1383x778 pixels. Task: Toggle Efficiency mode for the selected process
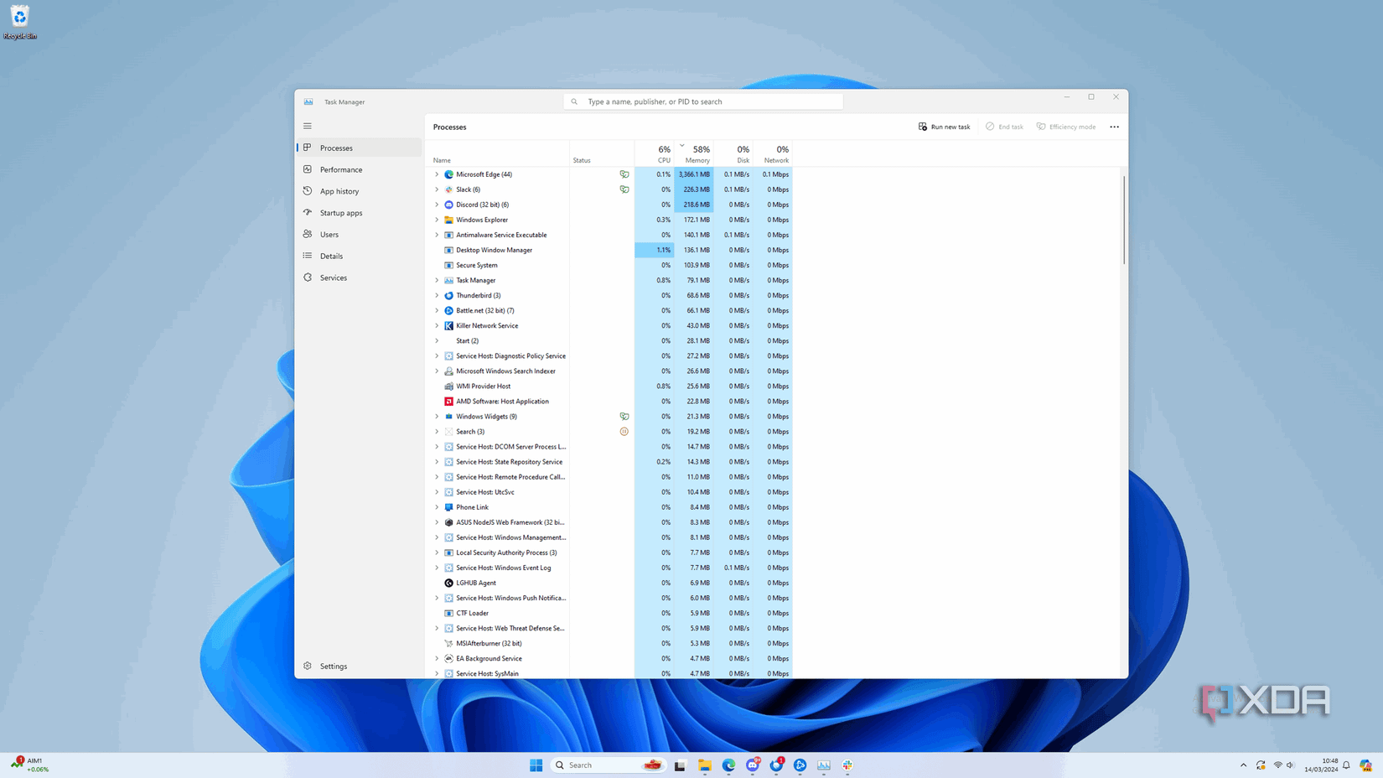(1066, 127)
